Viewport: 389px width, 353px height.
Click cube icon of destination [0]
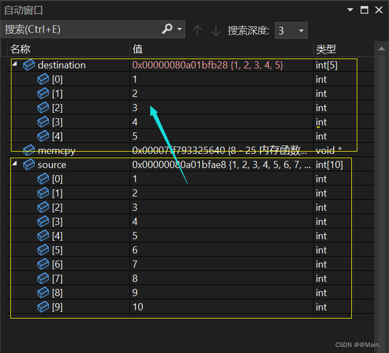point(43,79)
